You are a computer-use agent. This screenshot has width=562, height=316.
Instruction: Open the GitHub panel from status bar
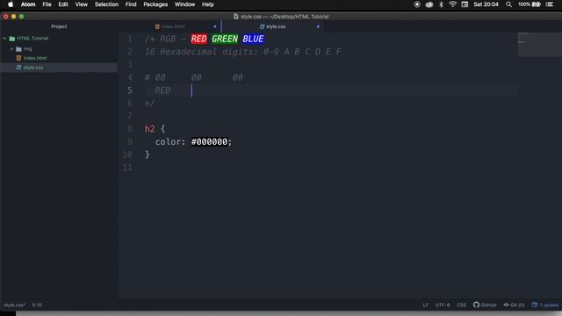(x=485, y=305)
